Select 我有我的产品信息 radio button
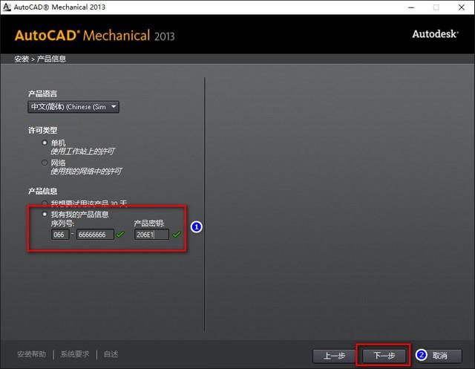The height and width of the screenshot is (369, 475). [45, 214]
